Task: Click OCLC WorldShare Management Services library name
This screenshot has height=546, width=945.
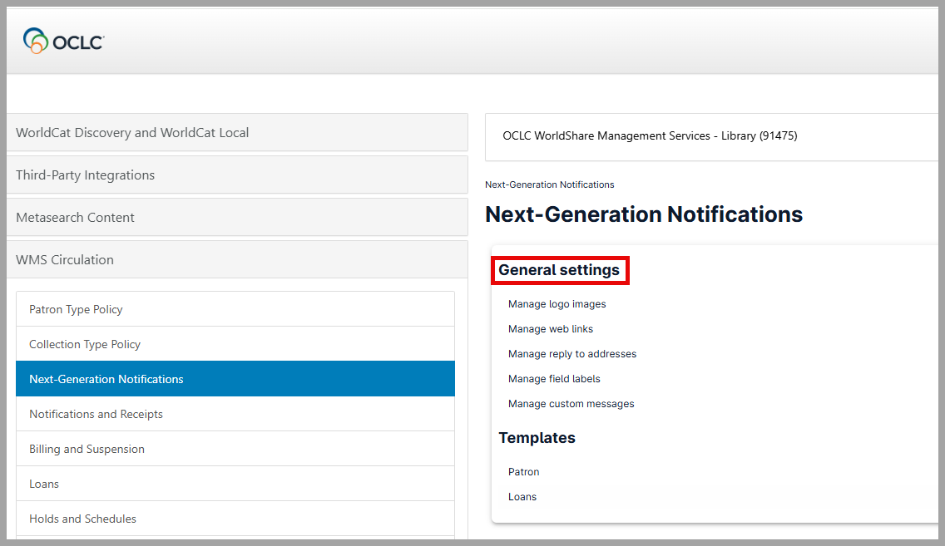Action: click(650, 136)
